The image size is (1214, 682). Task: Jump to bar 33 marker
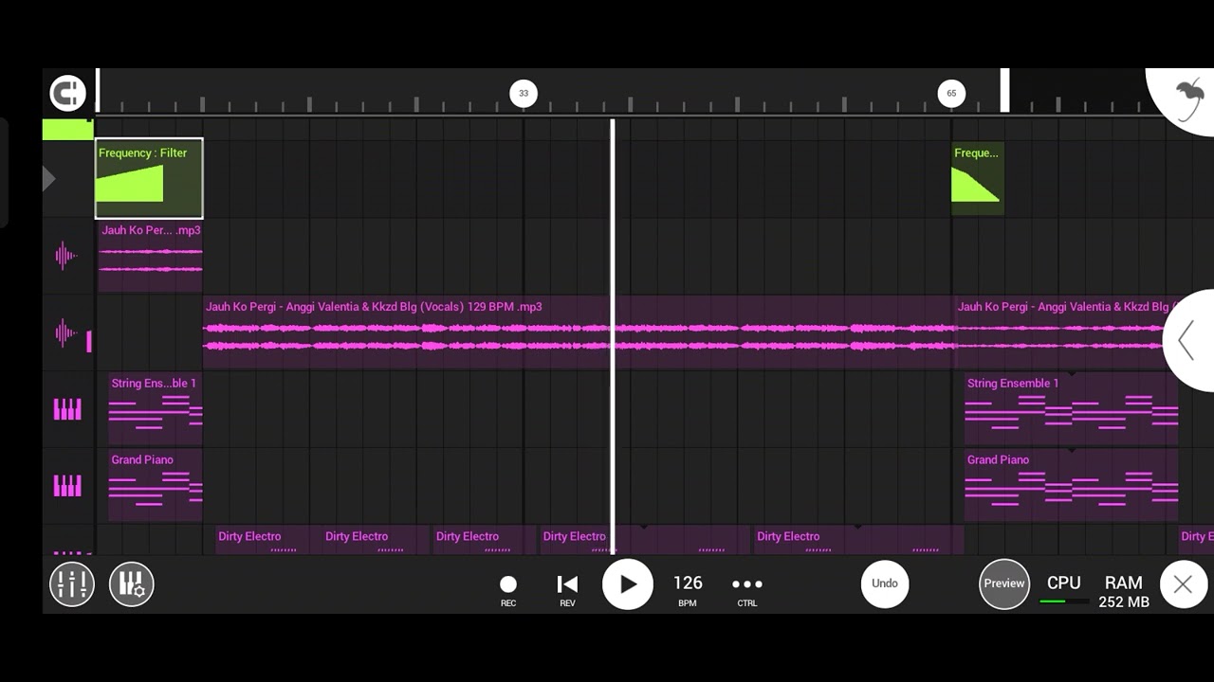[524, 93]
